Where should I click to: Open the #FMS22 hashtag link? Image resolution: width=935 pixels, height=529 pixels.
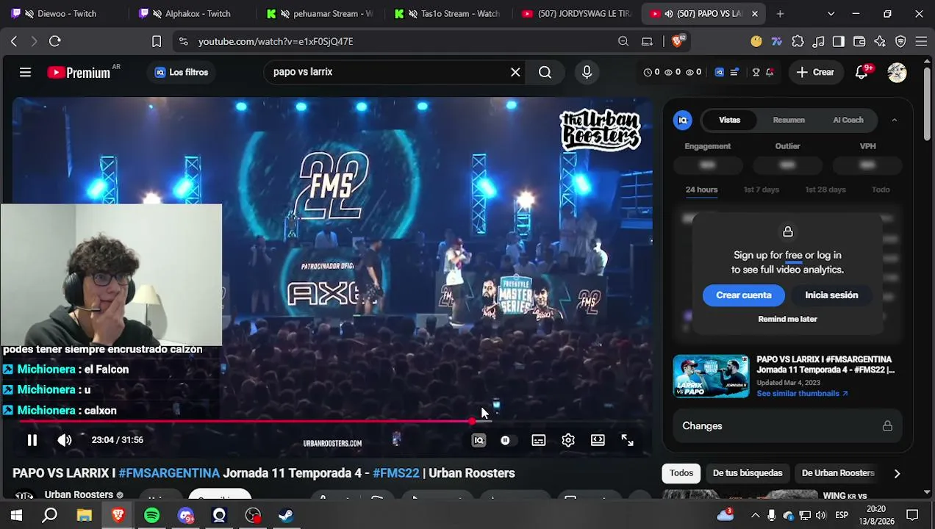(x=395, y=473)
